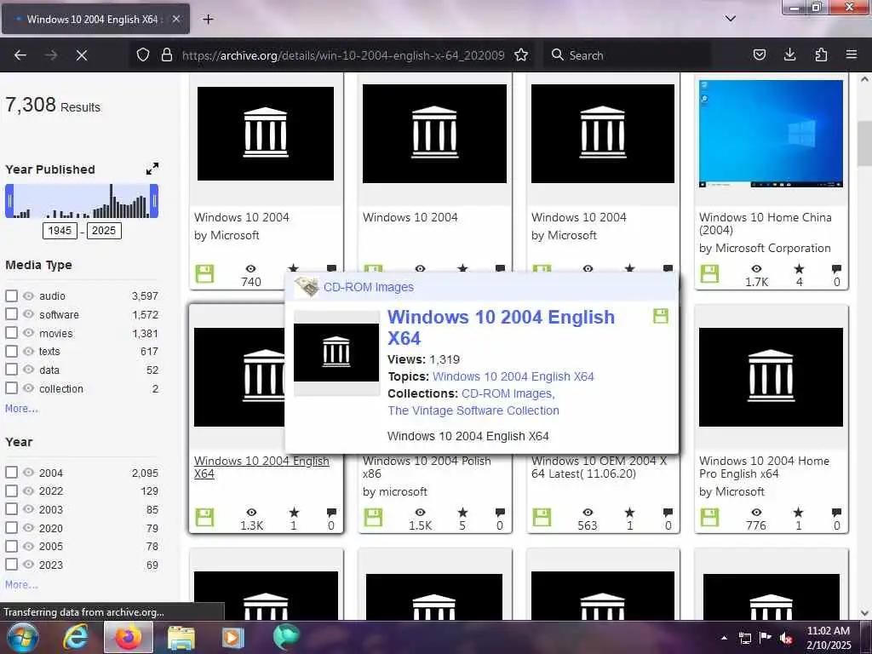Click the software floppy icon in tooltip
This screenshot has width=872, height=654.
coord(661,317)
